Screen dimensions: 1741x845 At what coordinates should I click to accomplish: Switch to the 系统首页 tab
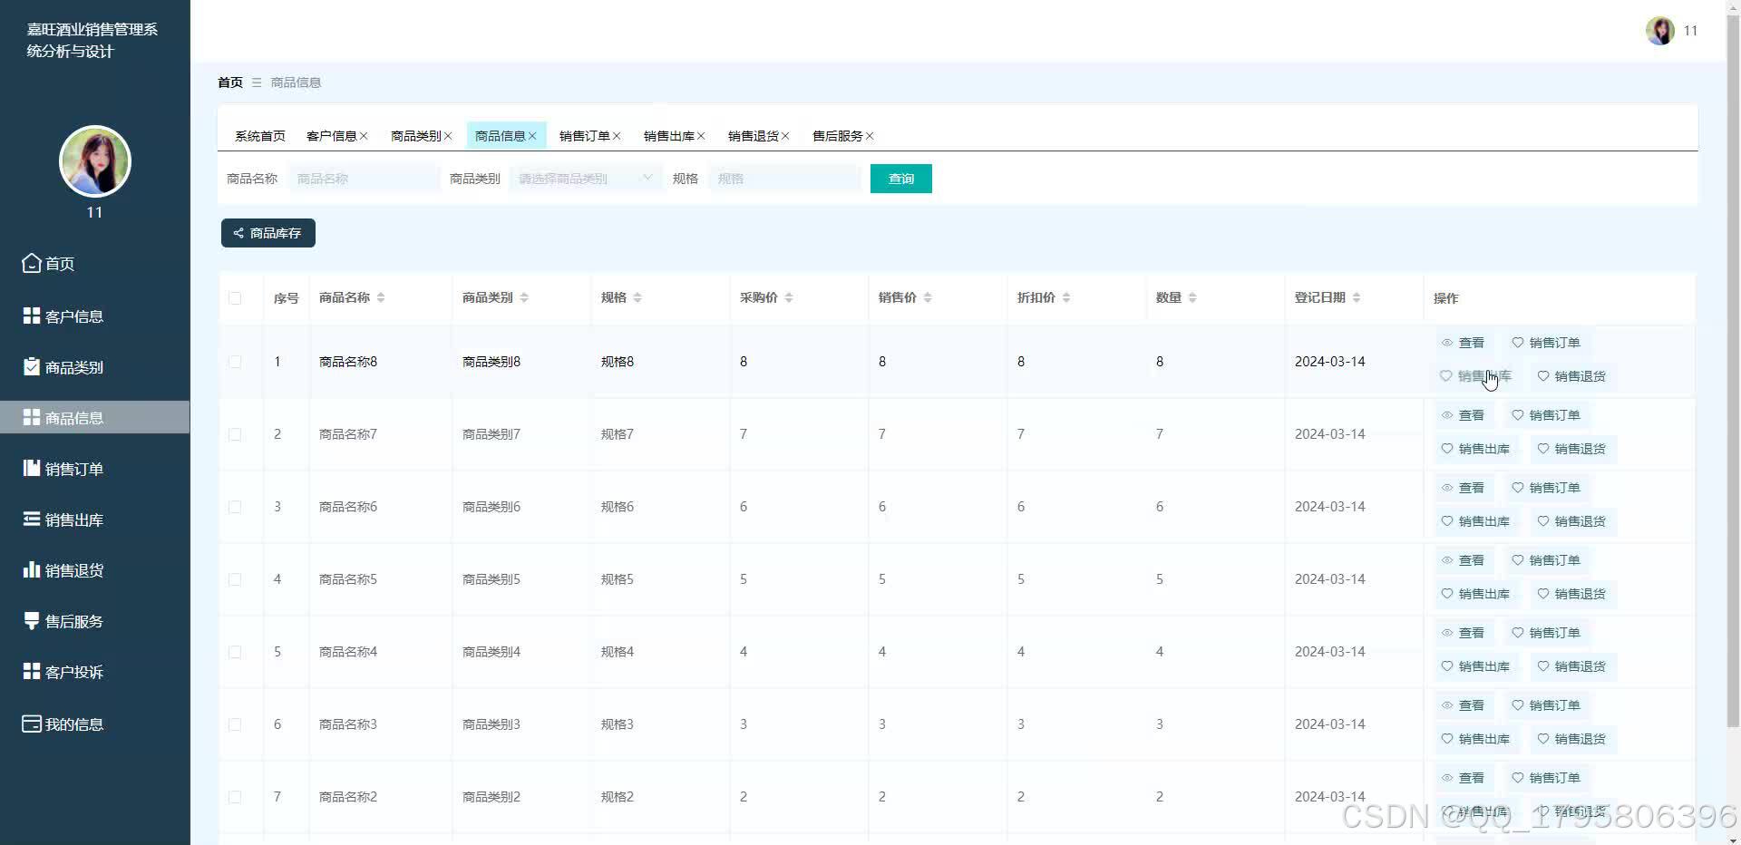[x=260, y=136]
